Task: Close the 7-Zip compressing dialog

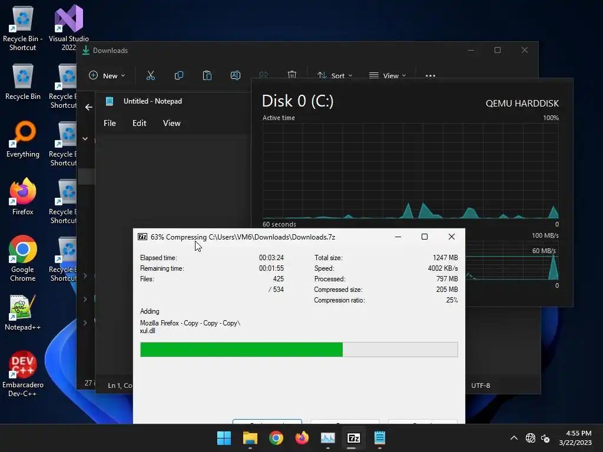Action: click(452, 237)
